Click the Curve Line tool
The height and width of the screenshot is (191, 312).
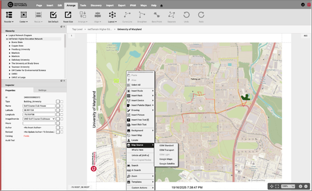(127, 17)
